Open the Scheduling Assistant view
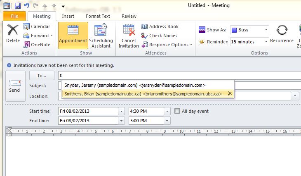301x176 pixels. [x=101, y=36]
